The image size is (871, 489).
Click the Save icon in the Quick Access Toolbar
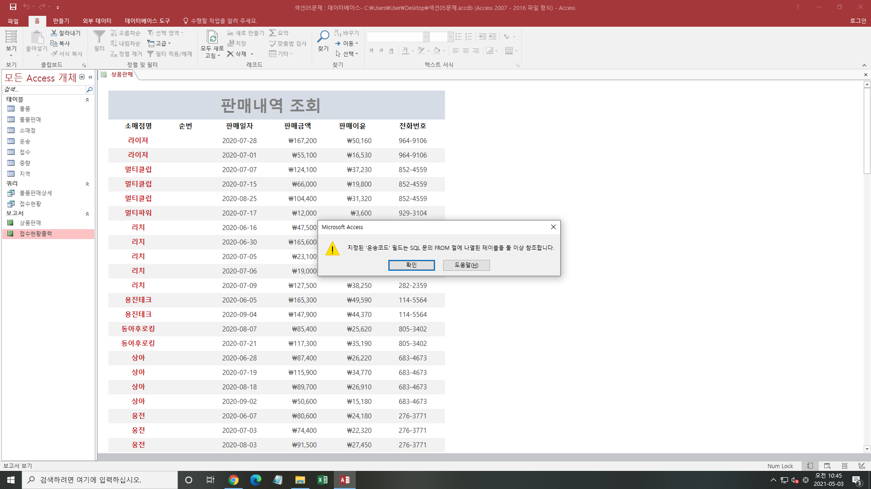click(x=13, y=7)
